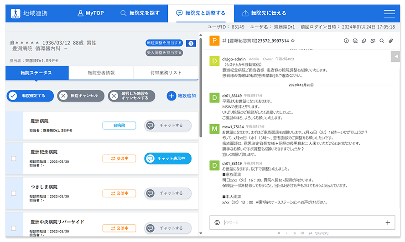This screenshot has width=405, height=242.
Task: Tick the checkbox for 豊洲紀念病院
Action: pyautogui.click(x=14, y=158)
